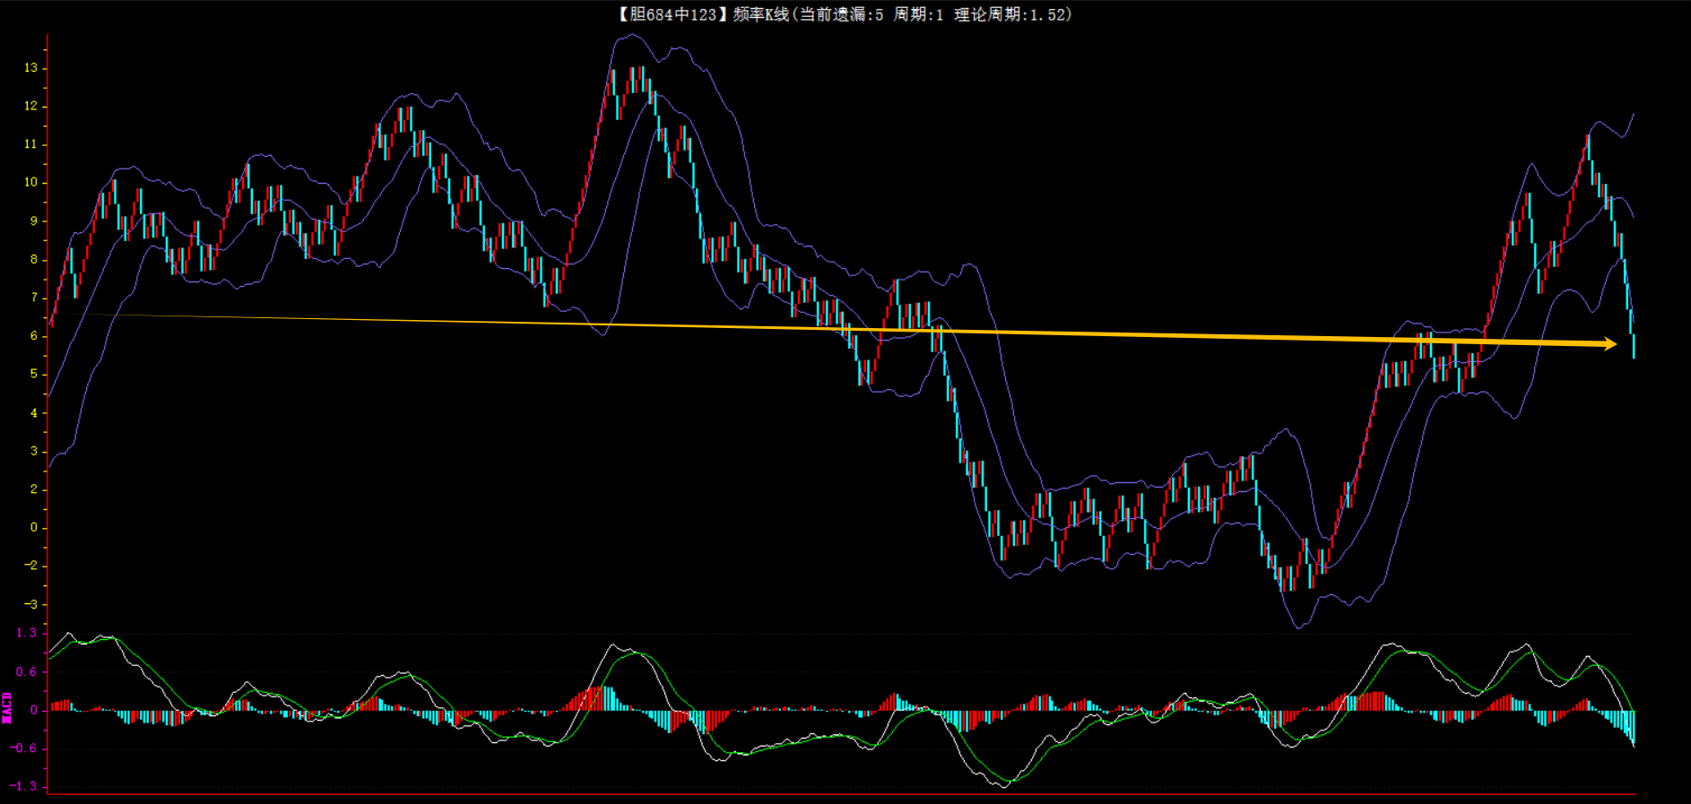Click the -0.6 label on MACD axis

24,748
